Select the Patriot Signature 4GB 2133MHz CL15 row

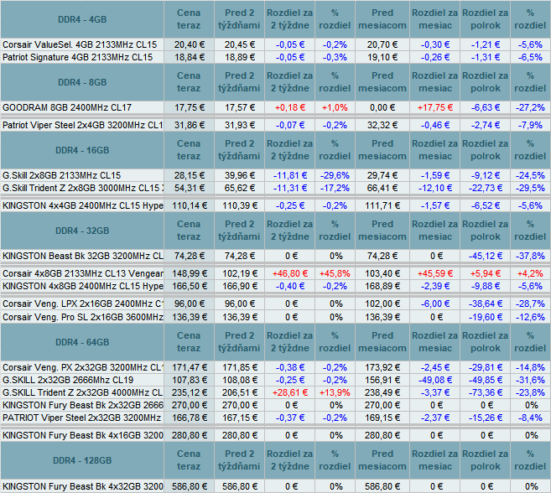[x=275, y=57]
